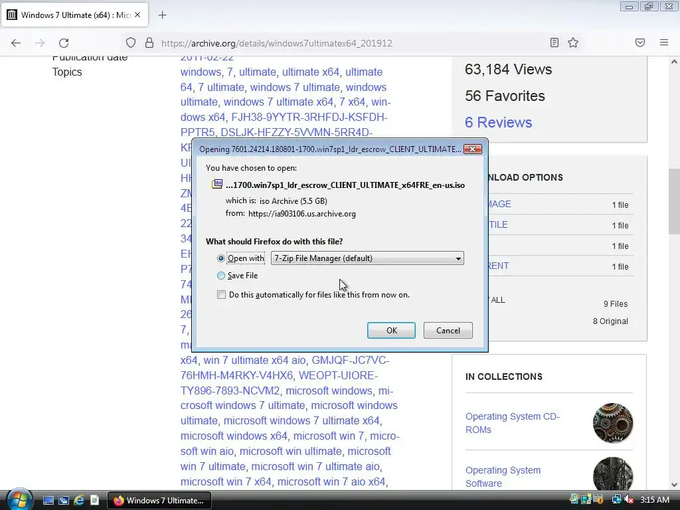Open 'win 7 ultimate x64 aio' topic
680x510 pixels.
click(254, 361)
